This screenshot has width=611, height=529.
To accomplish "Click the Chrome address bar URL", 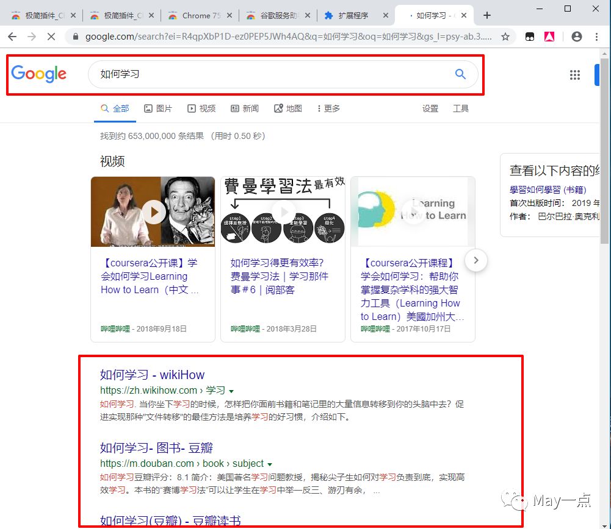I will click(288, 37).
